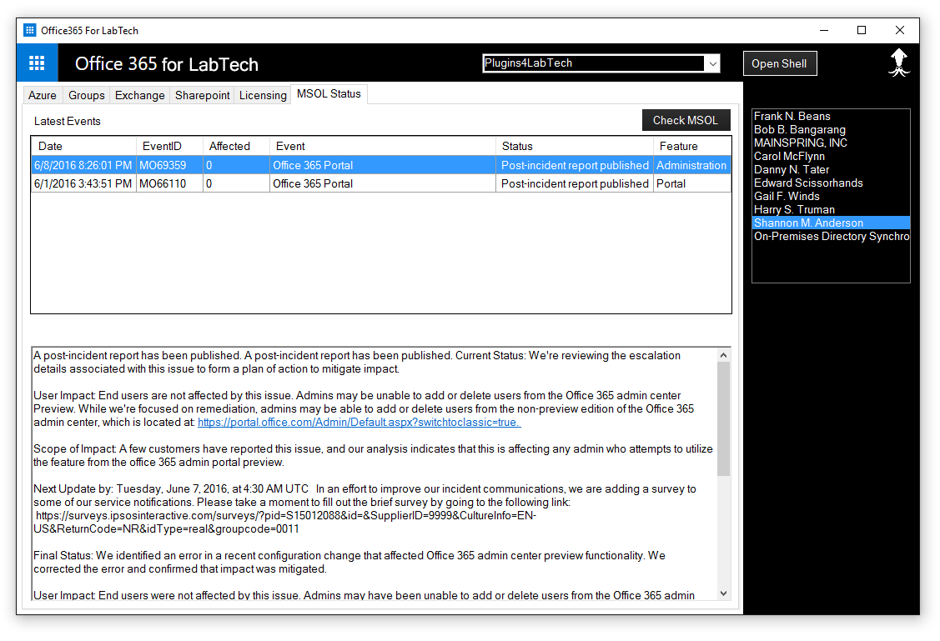The width and height of the screenshot is (940, 641).
Task: Click the details text scrollbar thumb
Action: [724, 419]
